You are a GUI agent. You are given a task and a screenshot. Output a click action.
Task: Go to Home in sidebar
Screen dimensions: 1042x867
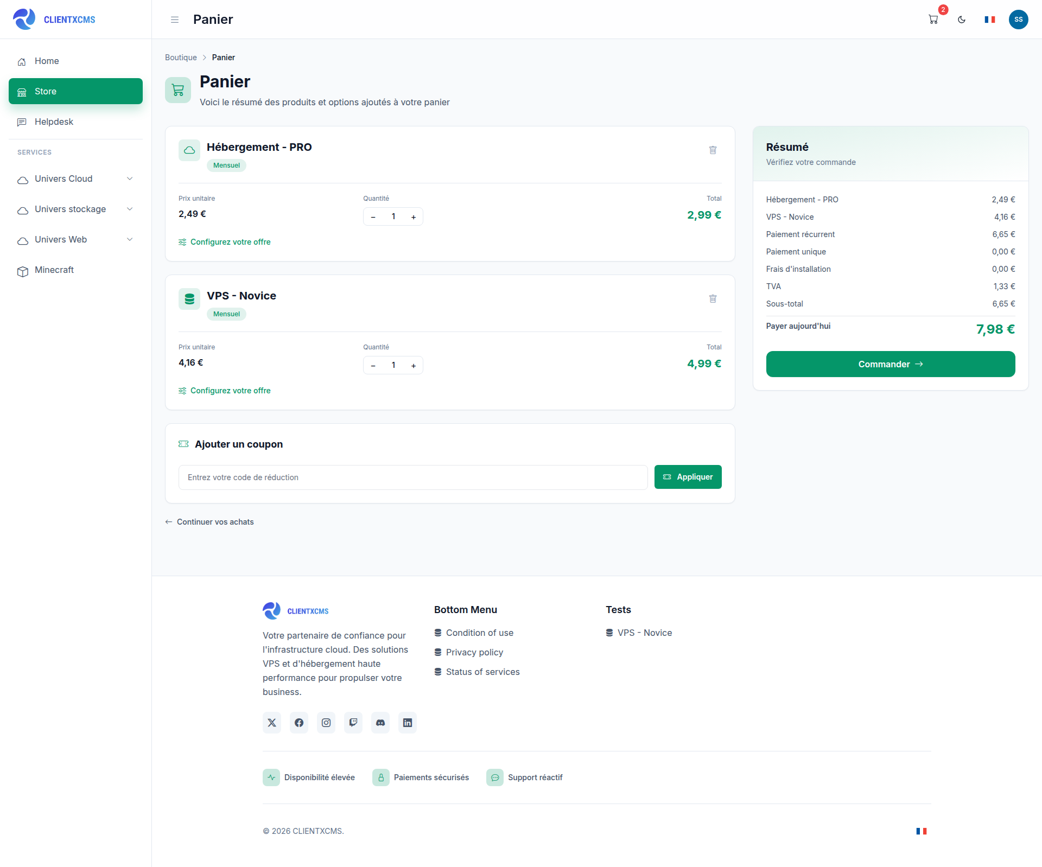75,61
